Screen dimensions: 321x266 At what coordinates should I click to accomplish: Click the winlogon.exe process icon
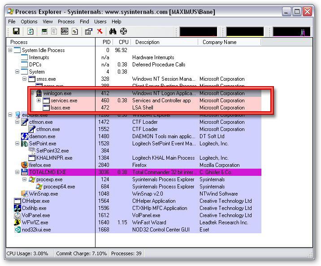pos(39,93)
